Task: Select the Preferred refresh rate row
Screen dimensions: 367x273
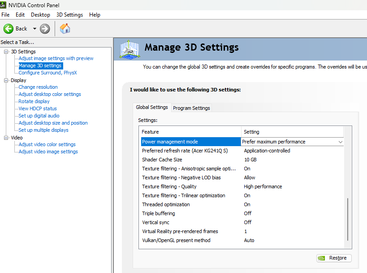Action: [x=242, y=151]
